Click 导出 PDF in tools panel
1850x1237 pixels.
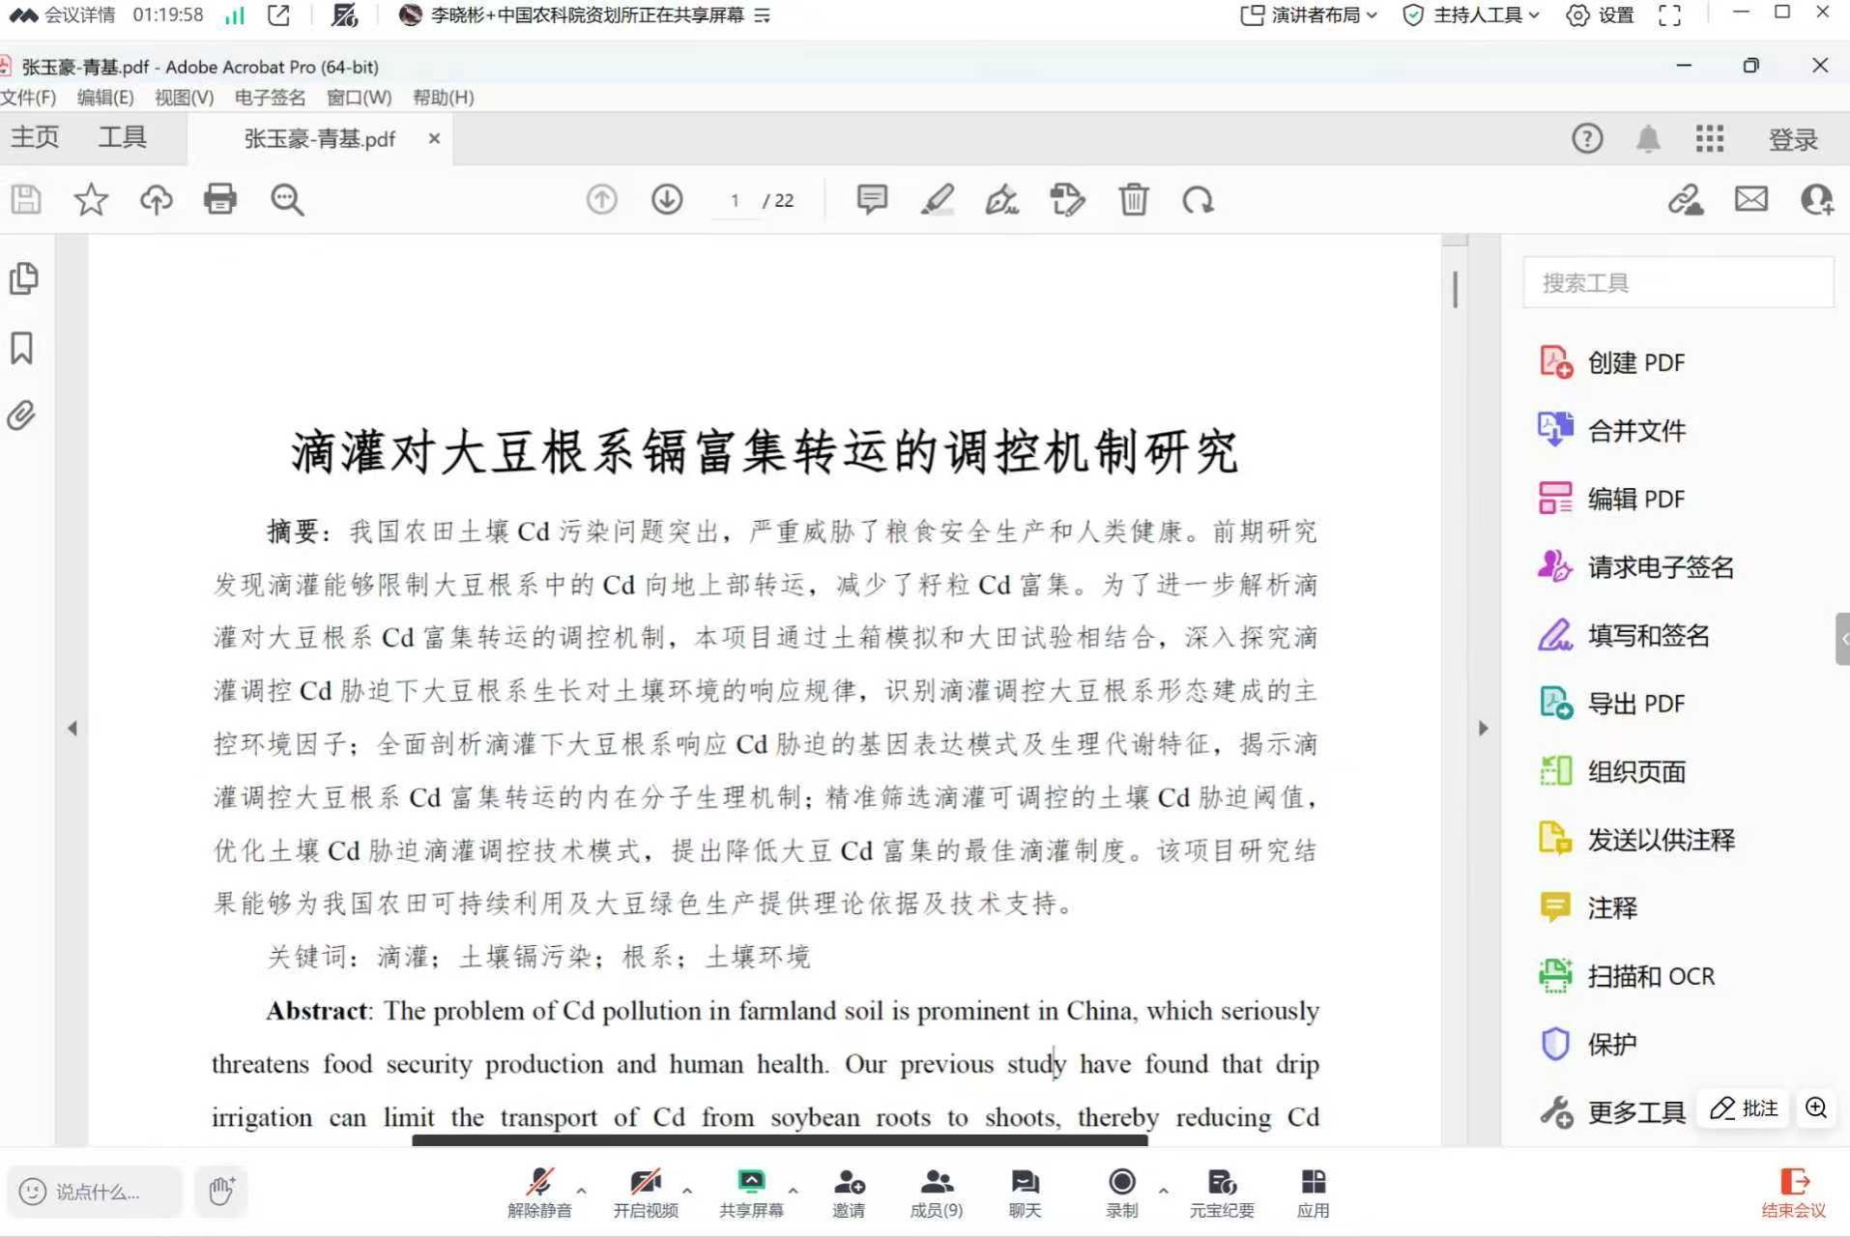point(1634,704)
